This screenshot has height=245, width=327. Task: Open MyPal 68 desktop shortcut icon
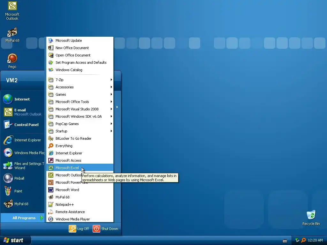[12, 32]
